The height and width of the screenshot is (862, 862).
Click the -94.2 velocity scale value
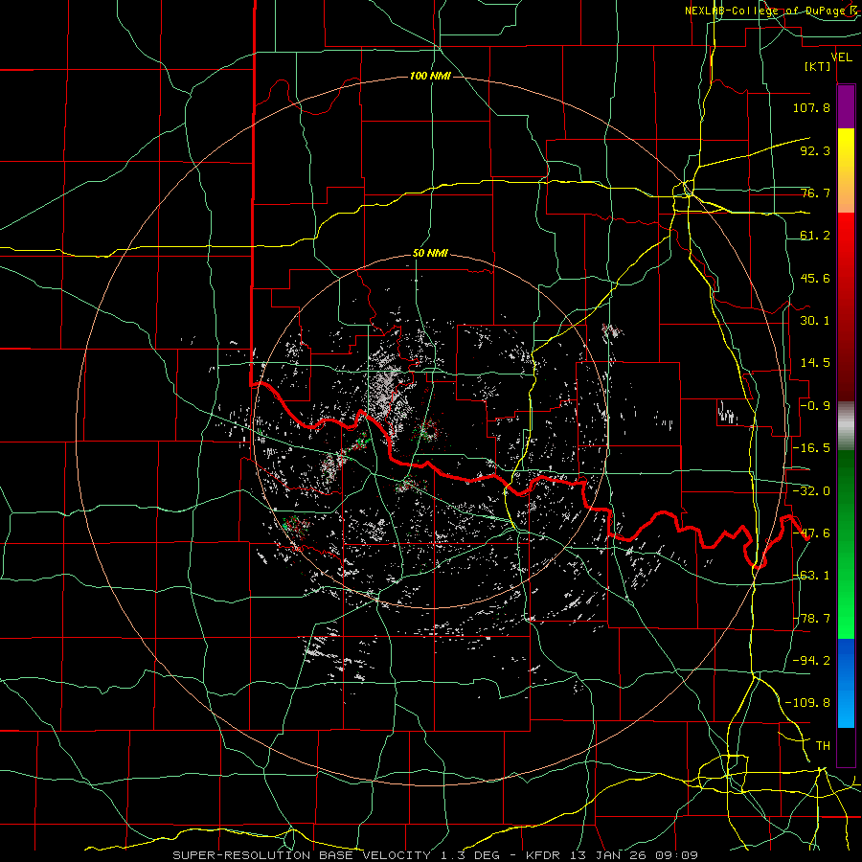[x=811, y=660]
